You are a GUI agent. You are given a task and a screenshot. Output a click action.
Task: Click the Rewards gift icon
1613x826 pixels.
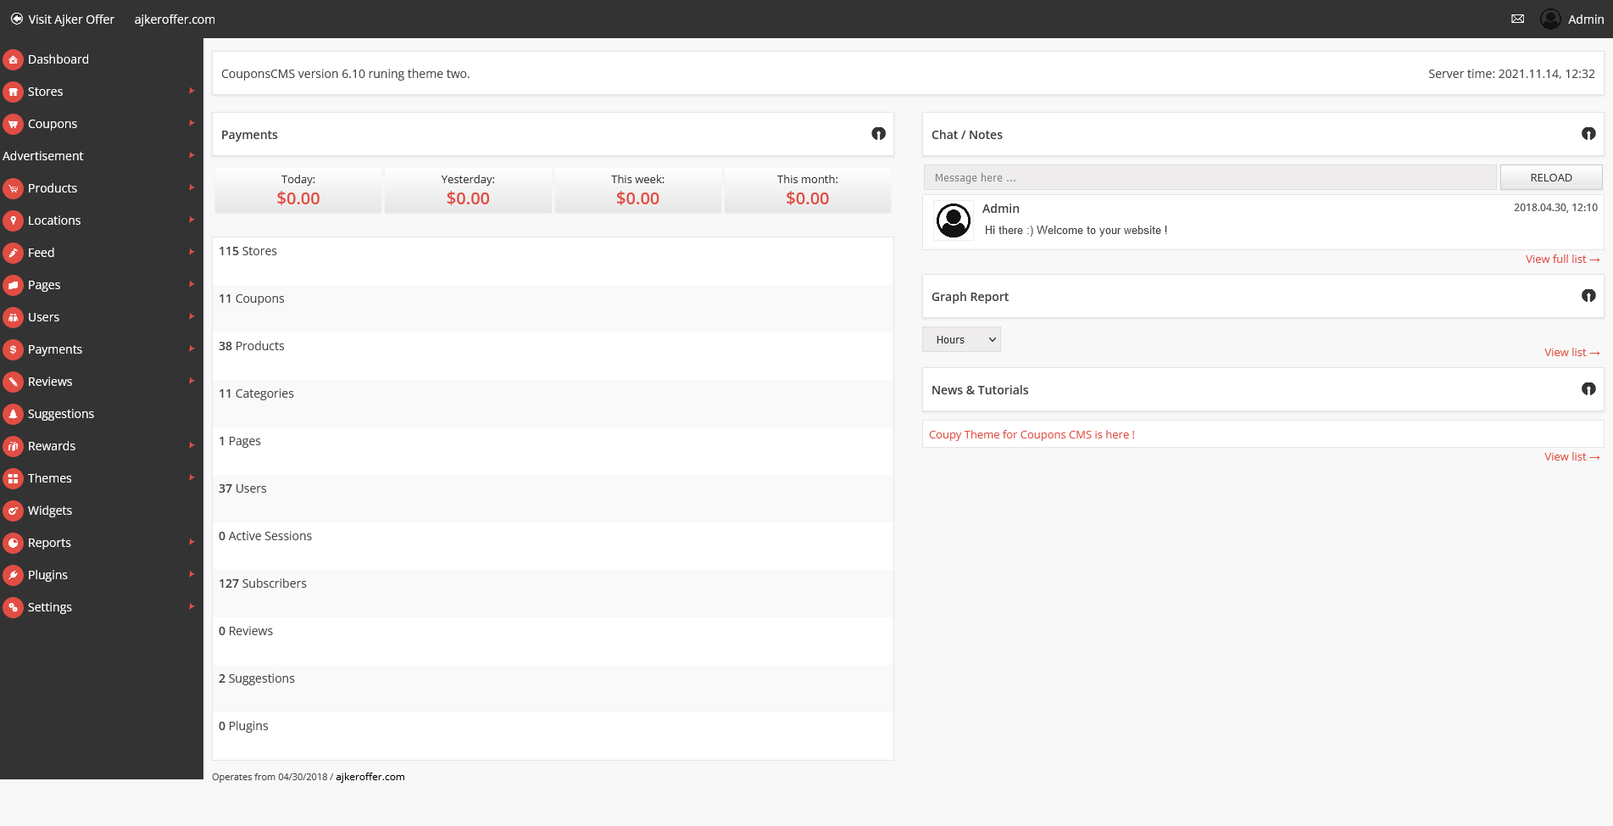pyautogui.click(x=13, y=446)
